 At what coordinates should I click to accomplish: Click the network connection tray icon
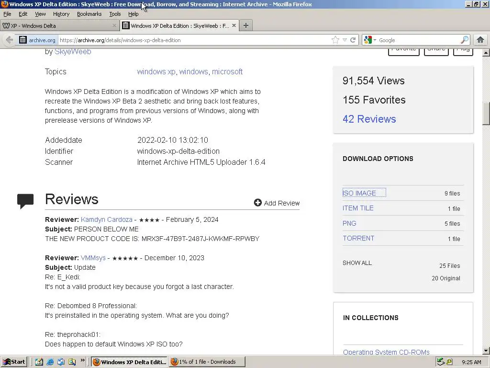pos(441,362)
